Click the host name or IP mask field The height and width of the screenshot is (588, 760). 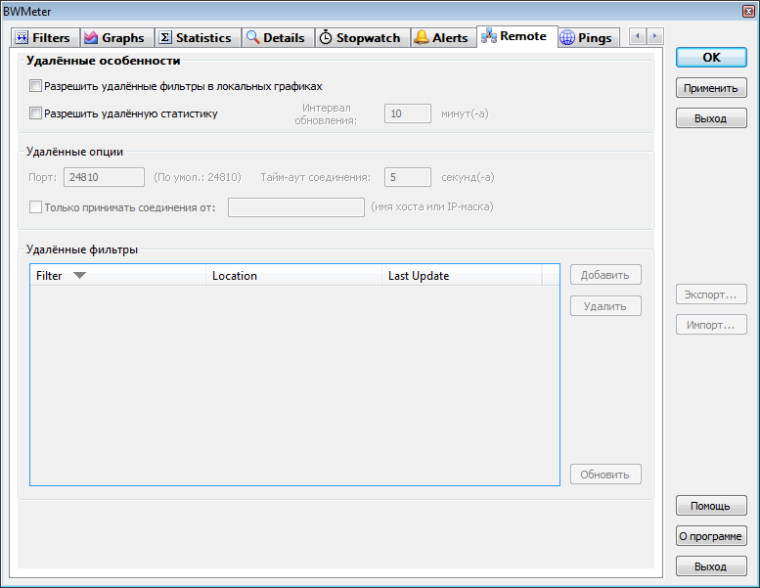(x=296, y=207)
